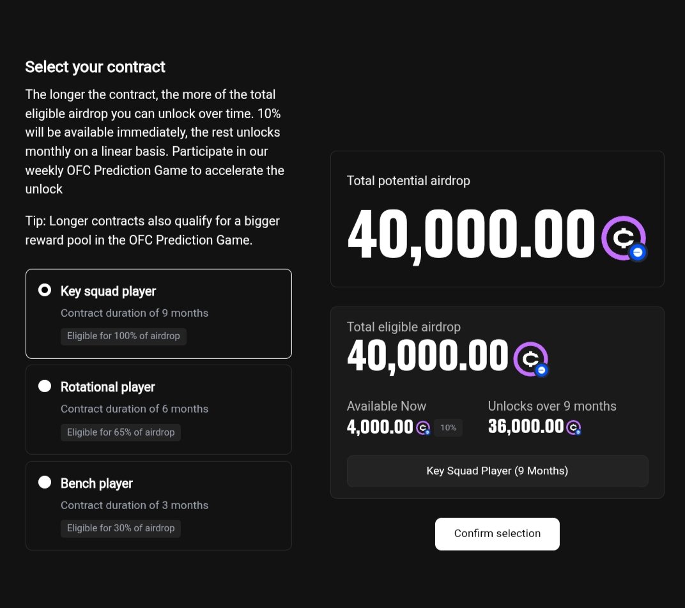Viewport: 685px width, 608px height.
Task: Click the contract duration of 9 months text
Action: (134, 313)
